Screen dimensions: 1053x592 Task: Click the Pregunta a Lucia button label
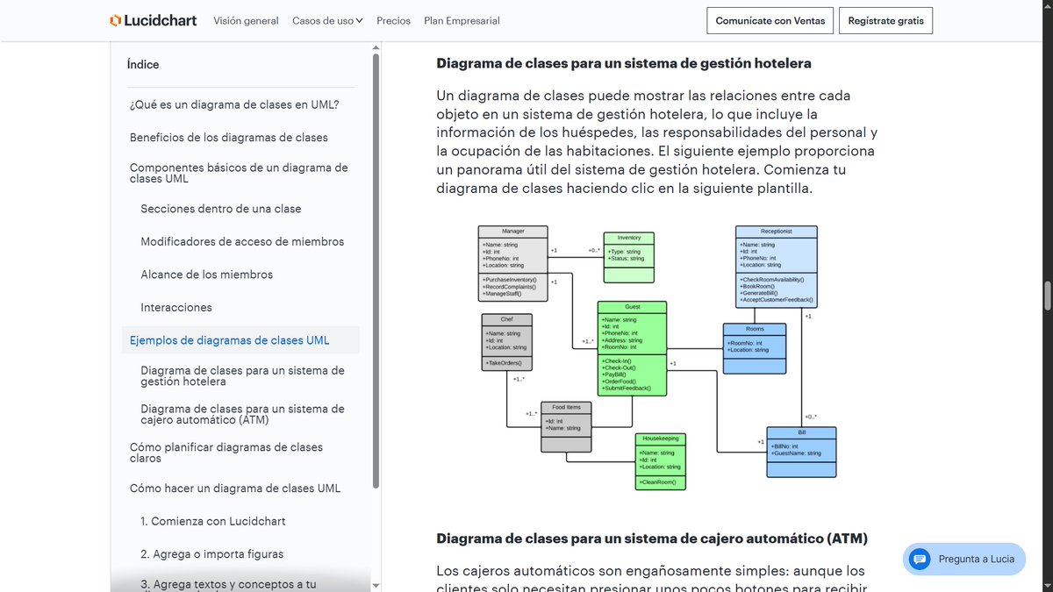[x=977, y=559]
